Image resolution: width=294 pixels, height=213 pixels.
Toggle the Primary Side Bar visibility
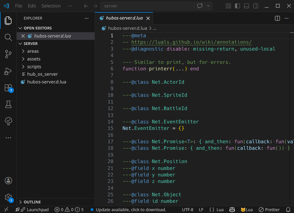click(x=237, y=6)
